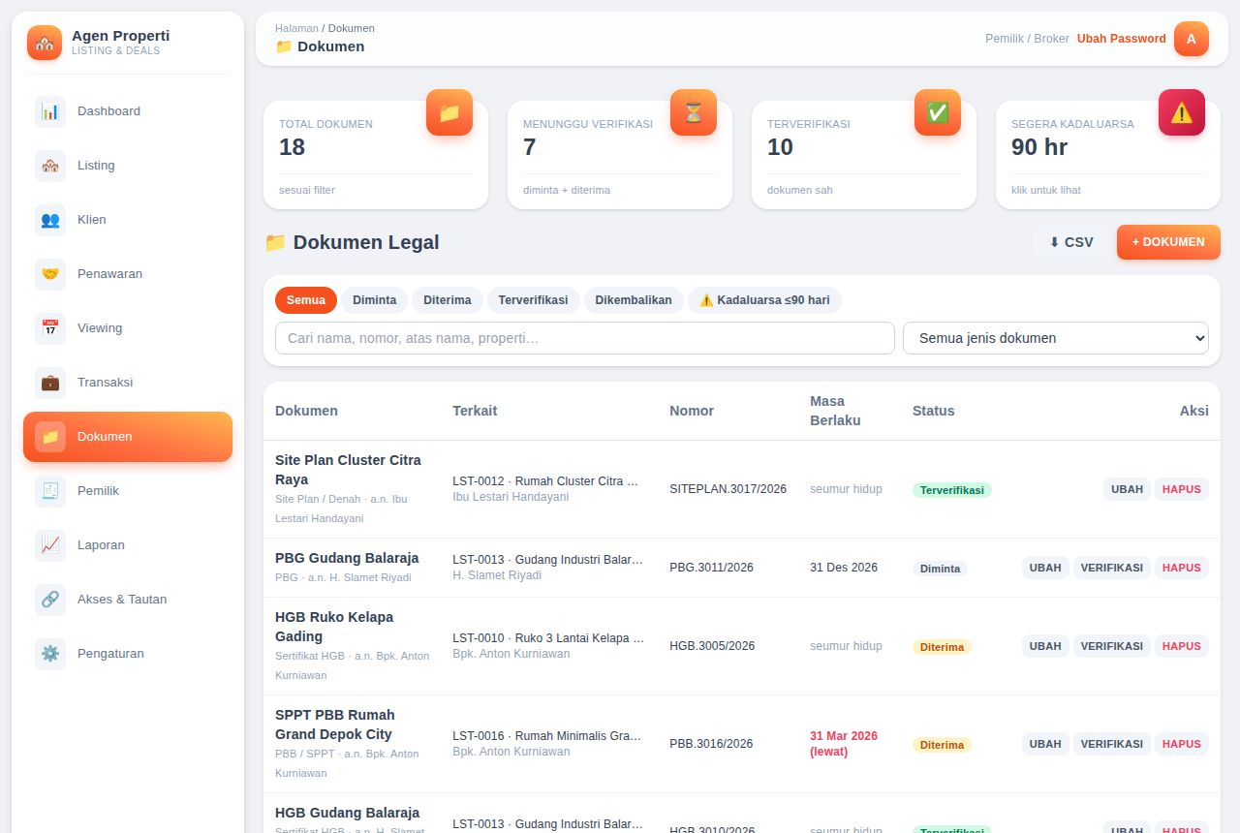
Task: Open Dashboard from sidebar chart icon
Action: click(x=50, y=111)
